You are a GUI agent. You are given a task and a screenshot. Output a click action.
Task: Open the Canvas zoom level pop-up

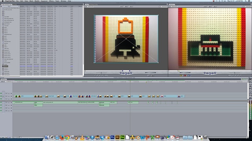(205, 6)
